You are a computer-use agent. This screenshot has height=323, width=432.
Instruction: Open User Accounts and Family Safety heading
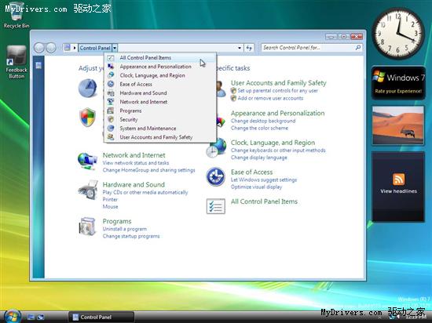(279, 83)
